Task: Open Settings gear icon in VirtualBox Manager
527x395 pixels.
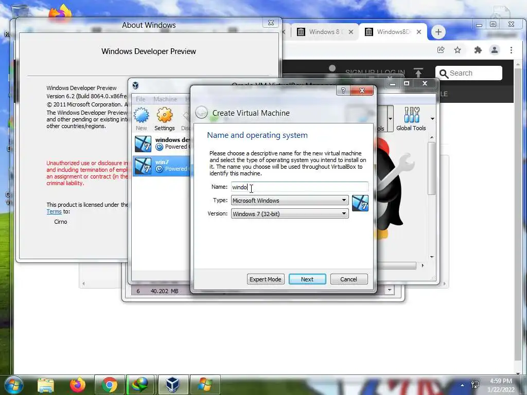Action: pyautogui.click(x=164, y=119)
